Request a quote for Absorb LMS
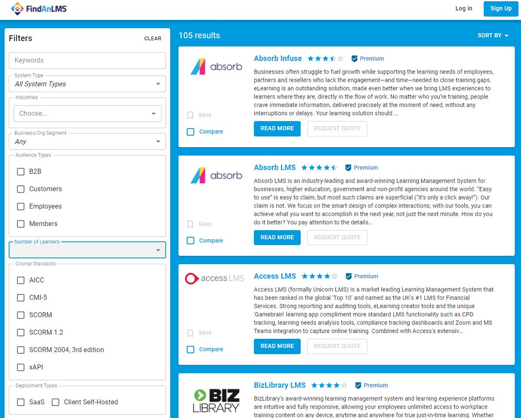Viewport: 521px width, 418px height. point(337,238)
